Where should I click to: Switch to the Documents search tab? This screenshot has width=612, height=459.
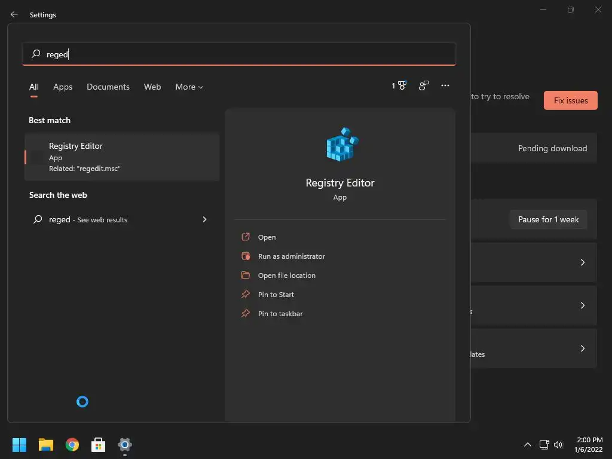108,87
